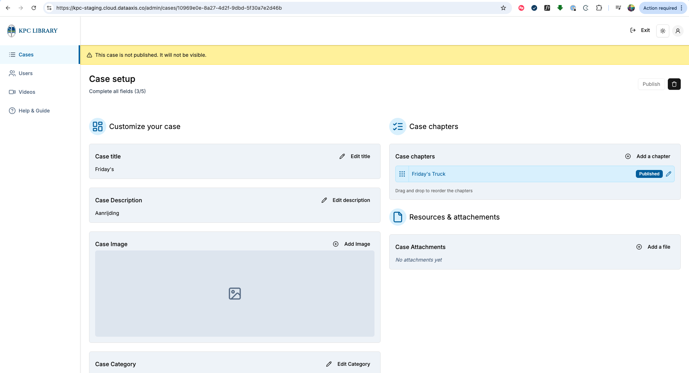This screenshot has height=373, width=689.
Task: Click the red extension icon in the toolbar
Action: point(521,8)
